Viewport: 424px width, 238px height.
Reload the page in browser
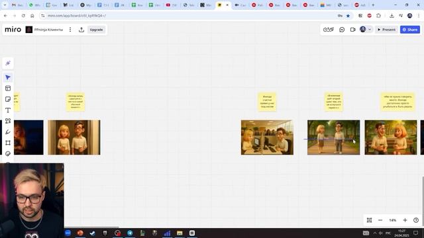(x=23, y=16)
